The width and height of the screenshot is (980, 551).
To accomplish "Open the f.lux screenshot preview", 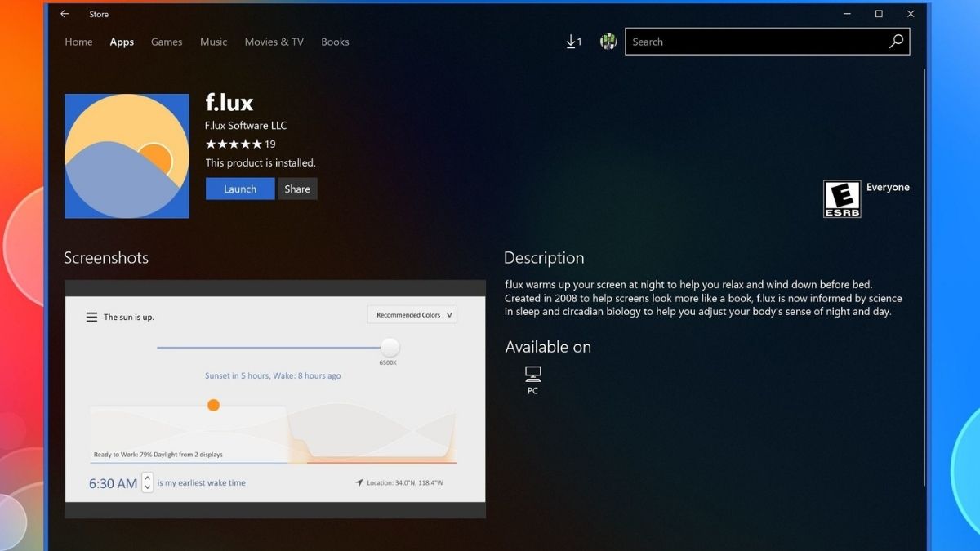I will [275, 399].
